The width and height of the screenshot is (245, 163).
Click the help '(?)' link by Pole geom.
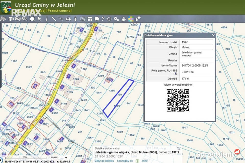click(x=175, y=74)
